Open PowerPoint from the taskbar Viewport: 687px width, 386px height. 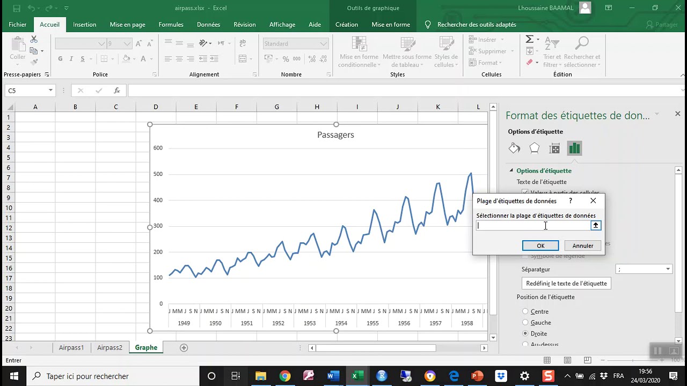[x=477, y=376]
